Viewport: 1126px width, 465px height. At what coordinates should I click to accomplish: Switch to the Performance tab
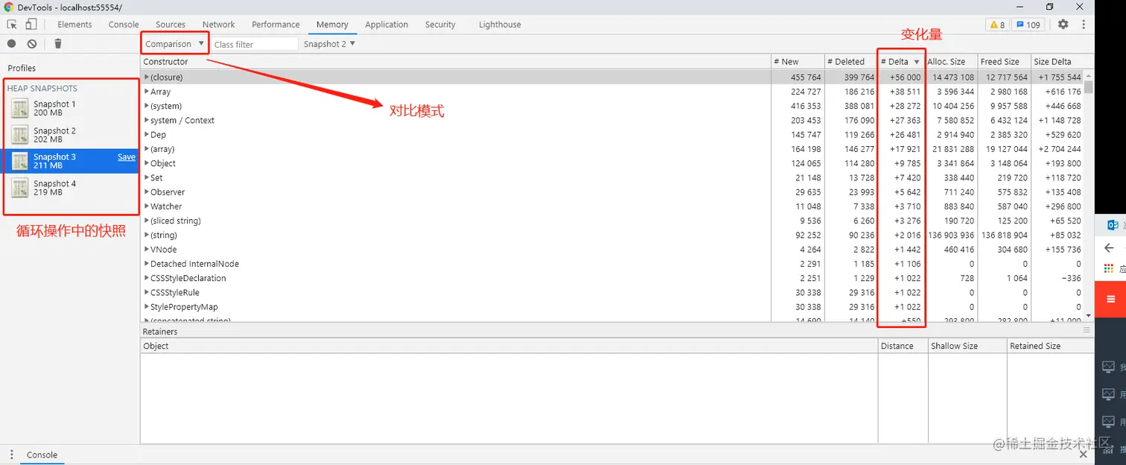coord(276,24)
